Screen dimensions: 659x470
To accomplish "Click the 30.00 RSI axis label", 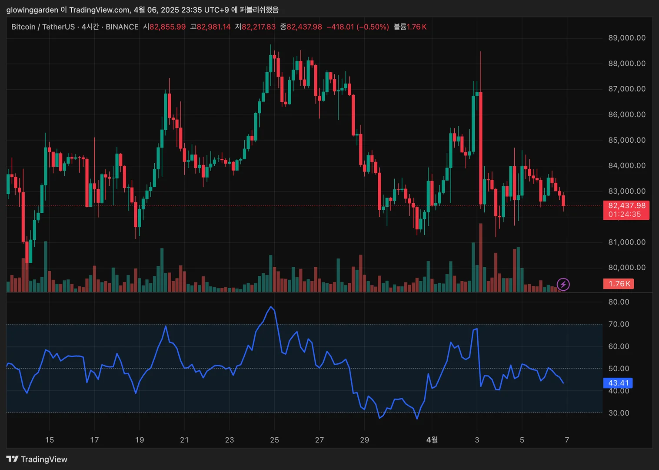I will tap(619, 413).
